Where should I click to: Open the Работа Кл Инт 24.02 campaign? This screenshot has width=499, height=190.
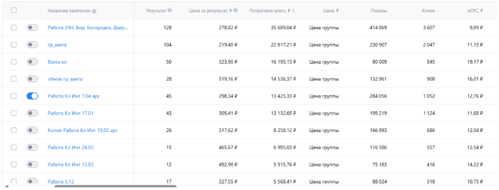71,147
